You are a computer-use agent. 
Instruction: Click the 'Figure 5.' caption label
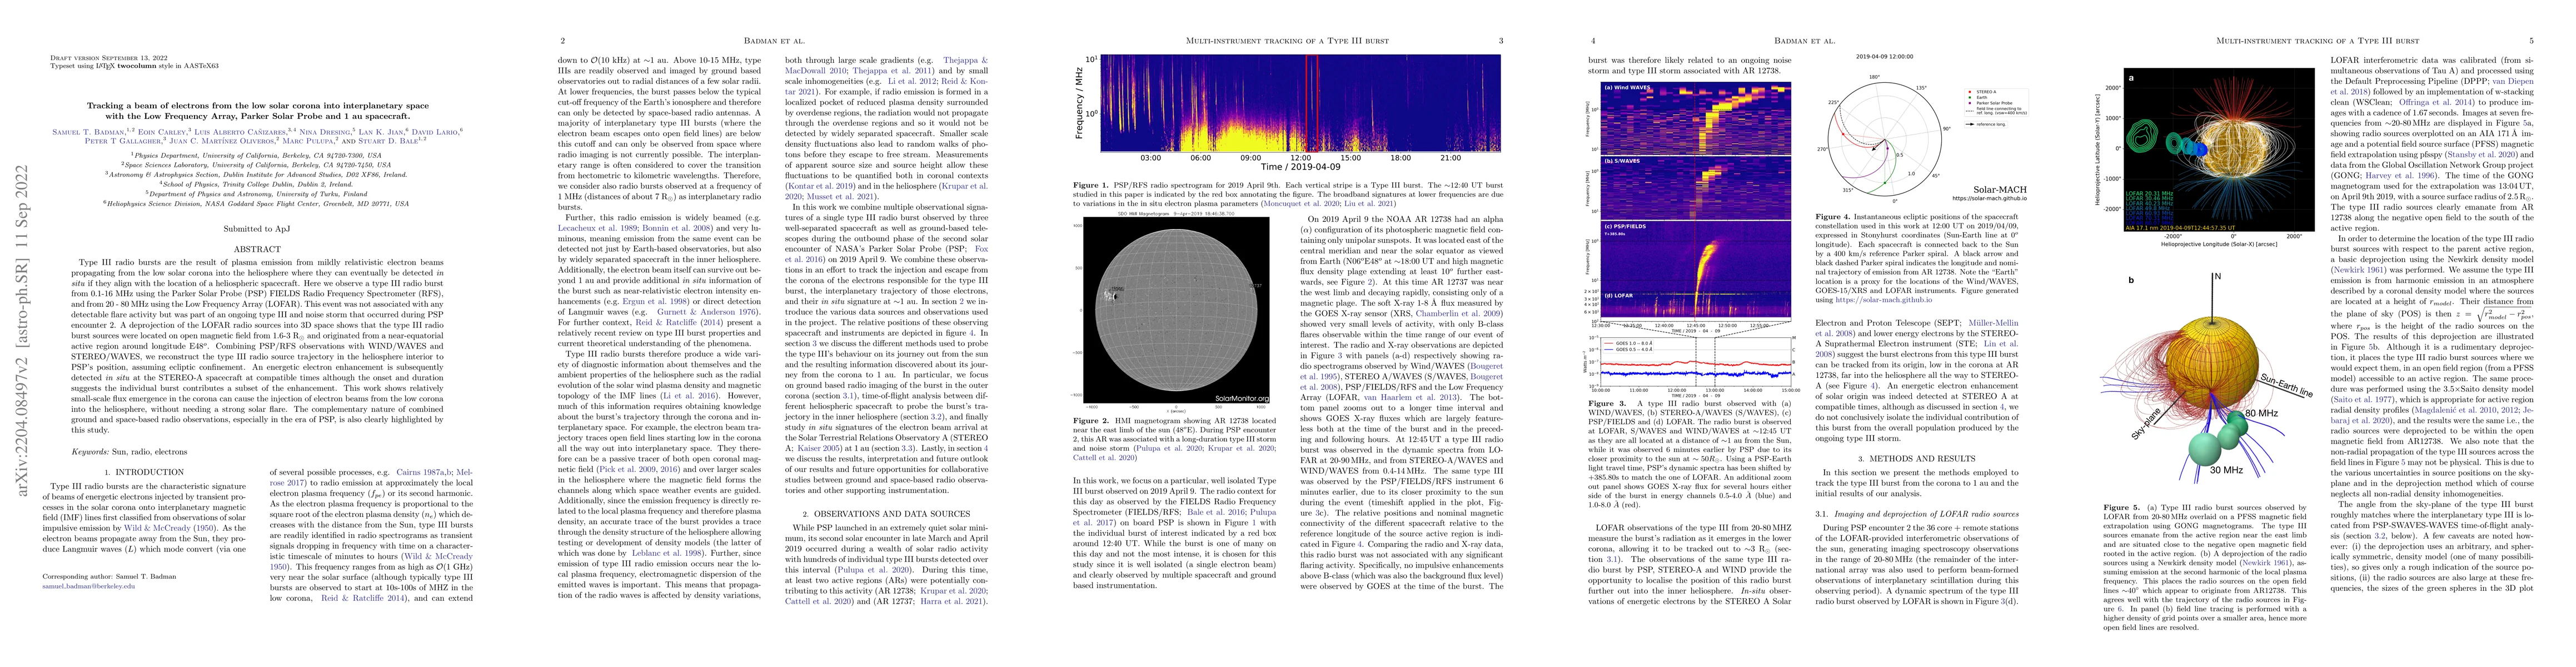coord(2120,507)
